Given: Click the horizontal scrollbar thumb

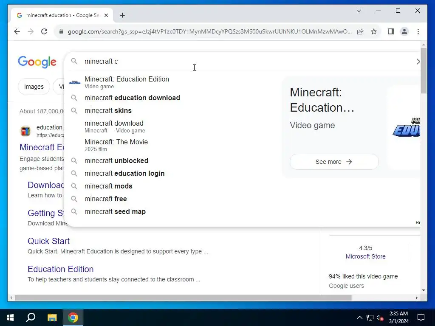Looking at the screenshot, I should pyautogui.click(x=183, y=298).
